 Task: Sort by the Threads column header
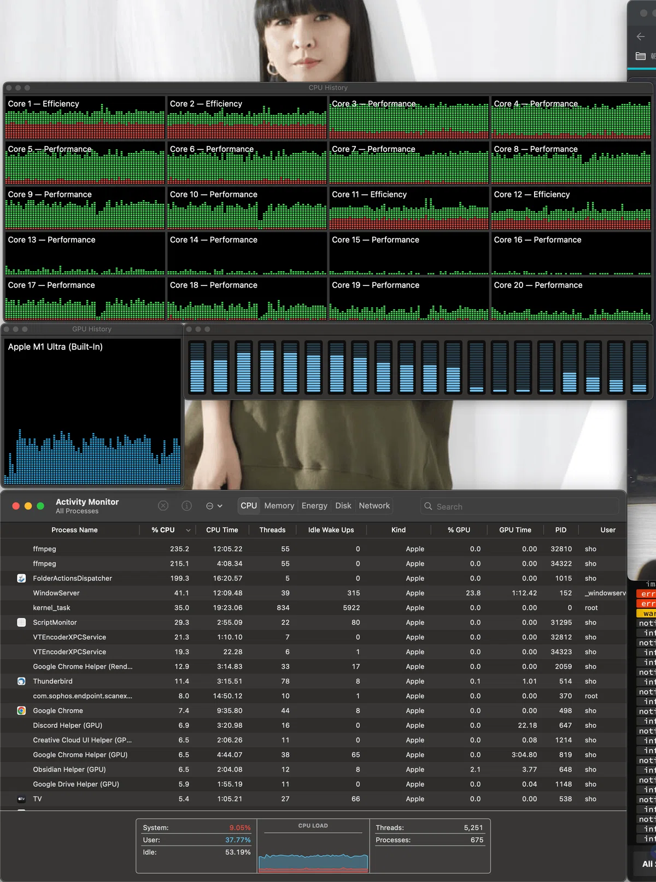click(272, 530)
